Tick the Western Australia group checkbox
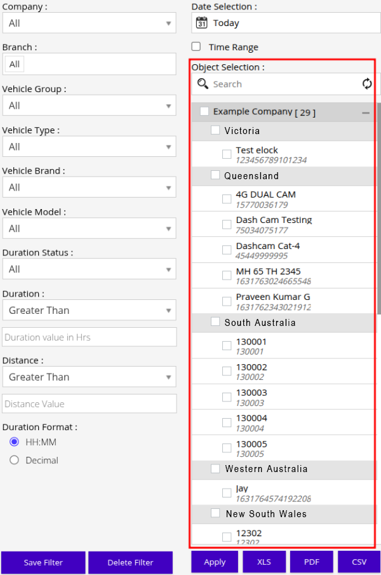 215,468
